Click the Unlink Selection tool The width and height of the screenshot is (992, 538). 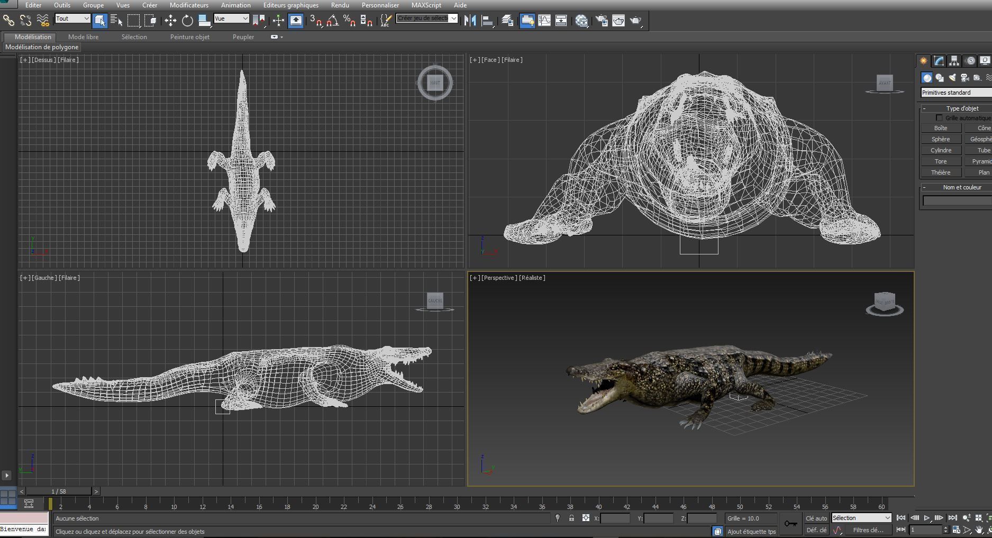25,21
